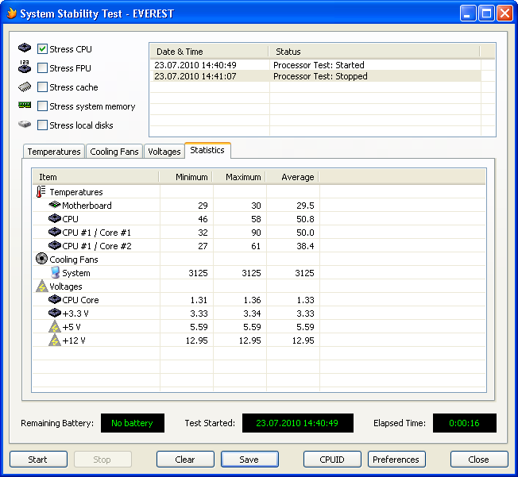Switch to the Voltages tab
The image size is (518, 477).
click(x=164, y=152)
